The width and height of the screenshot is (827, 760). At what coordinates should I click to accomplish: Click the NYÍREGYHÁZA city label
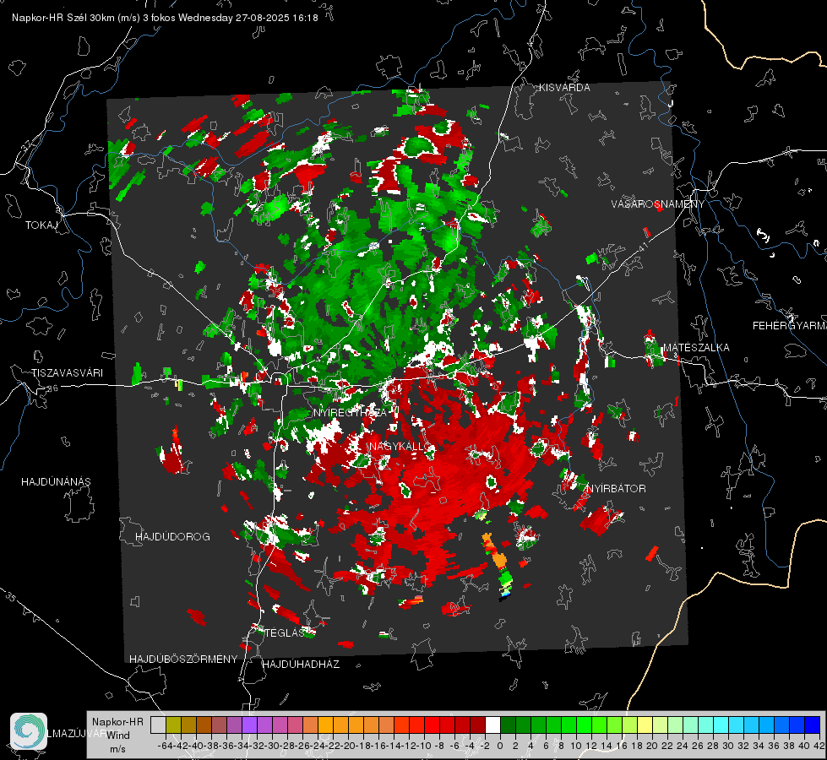click(x=350, y=412)
